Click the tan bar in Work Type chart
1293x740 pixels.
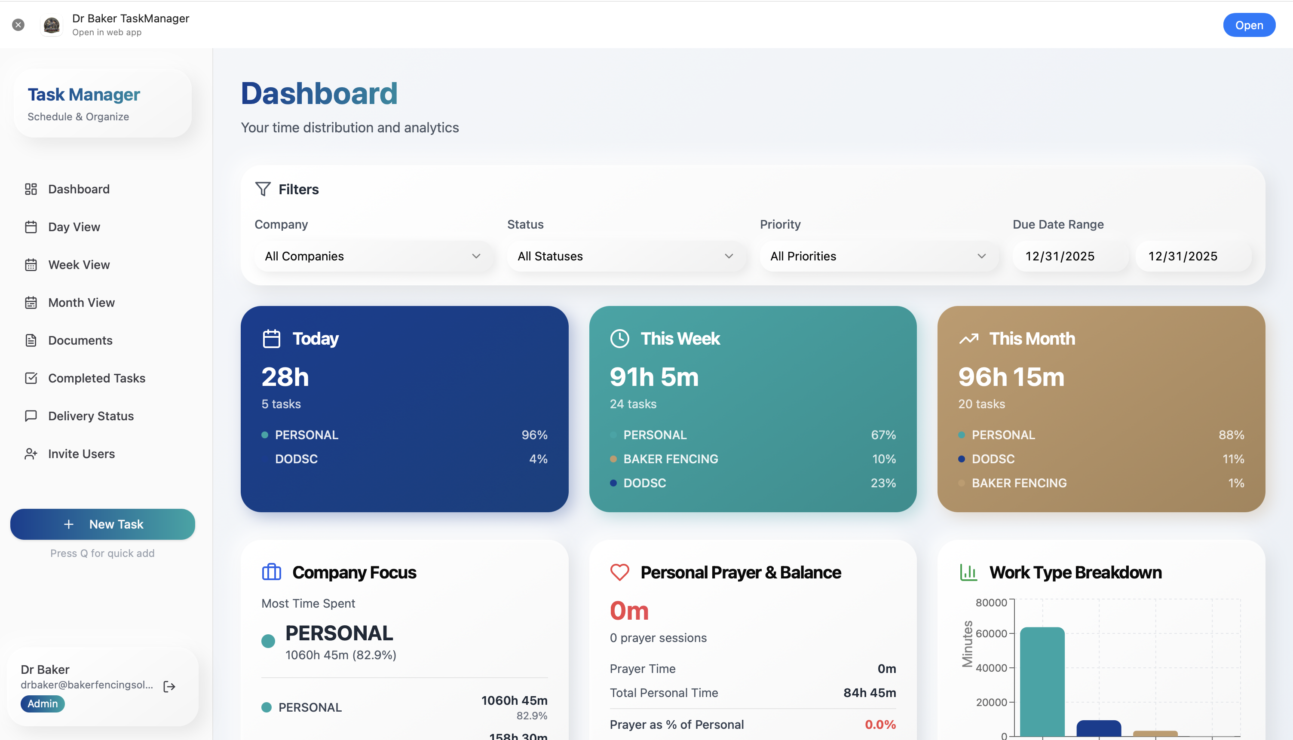pyautogui.click(x=1155, y=734)
